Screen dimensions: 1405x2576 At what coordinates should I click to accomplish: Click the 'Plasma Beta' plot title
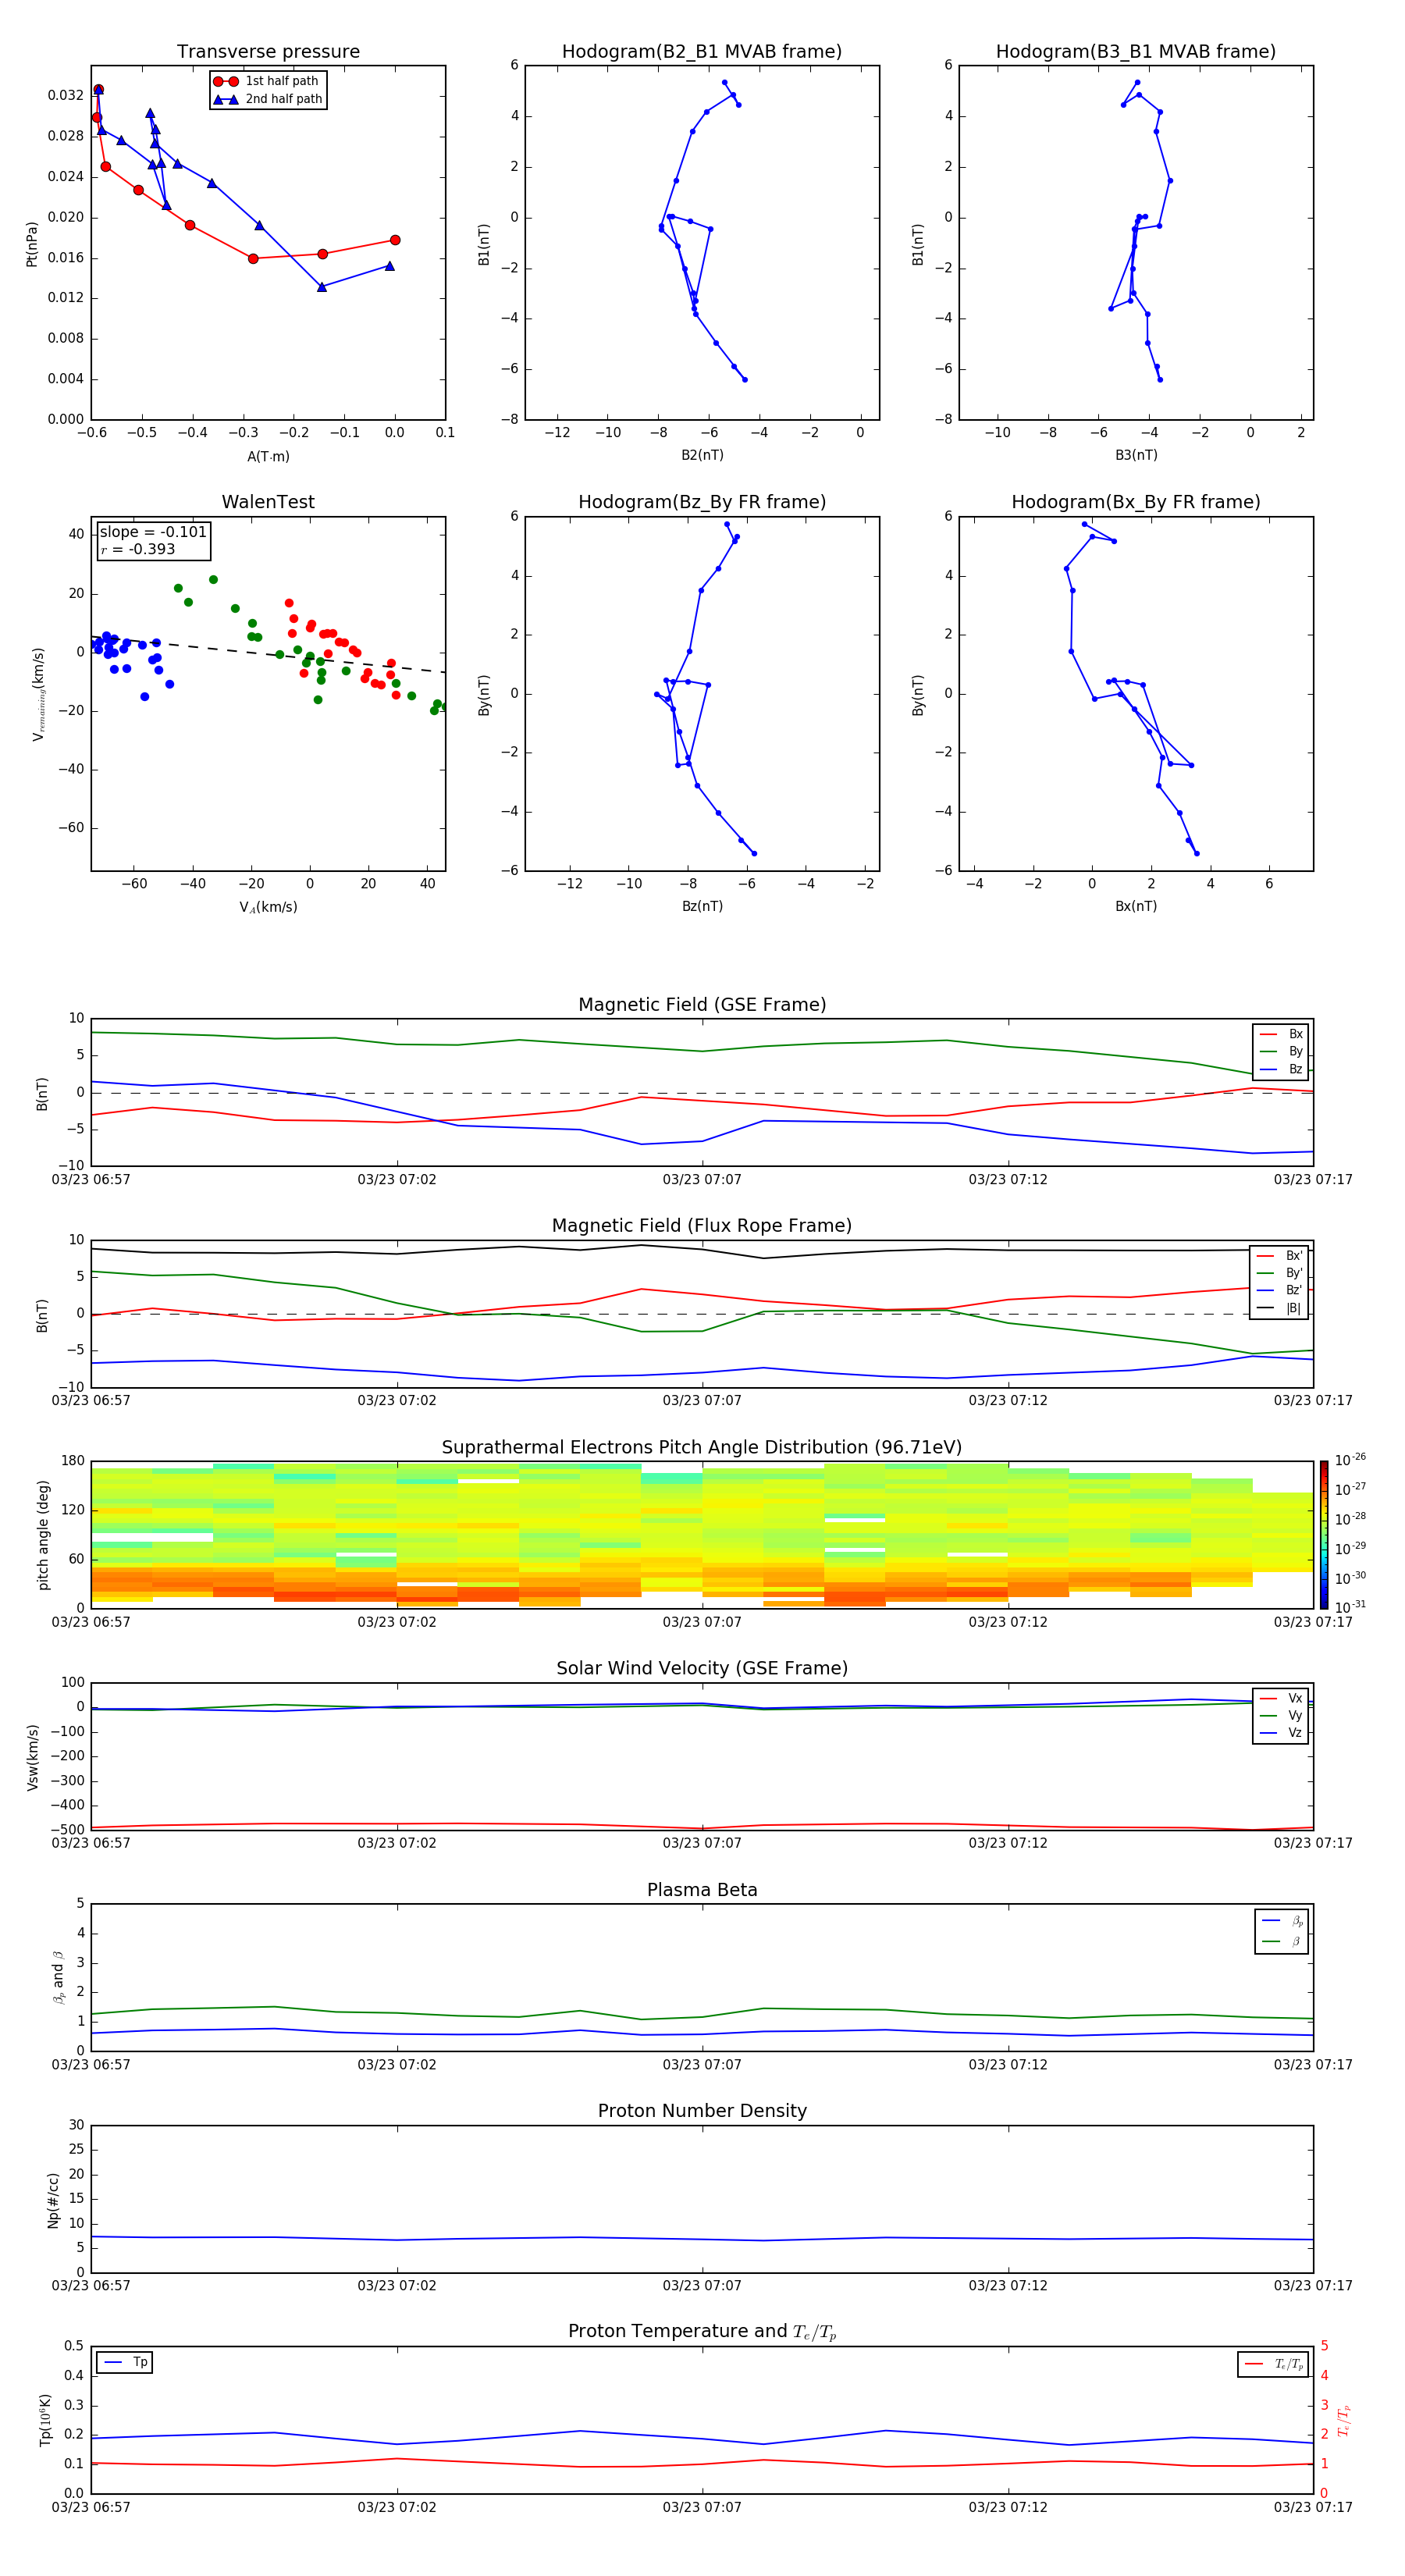tap(702, 1891)
